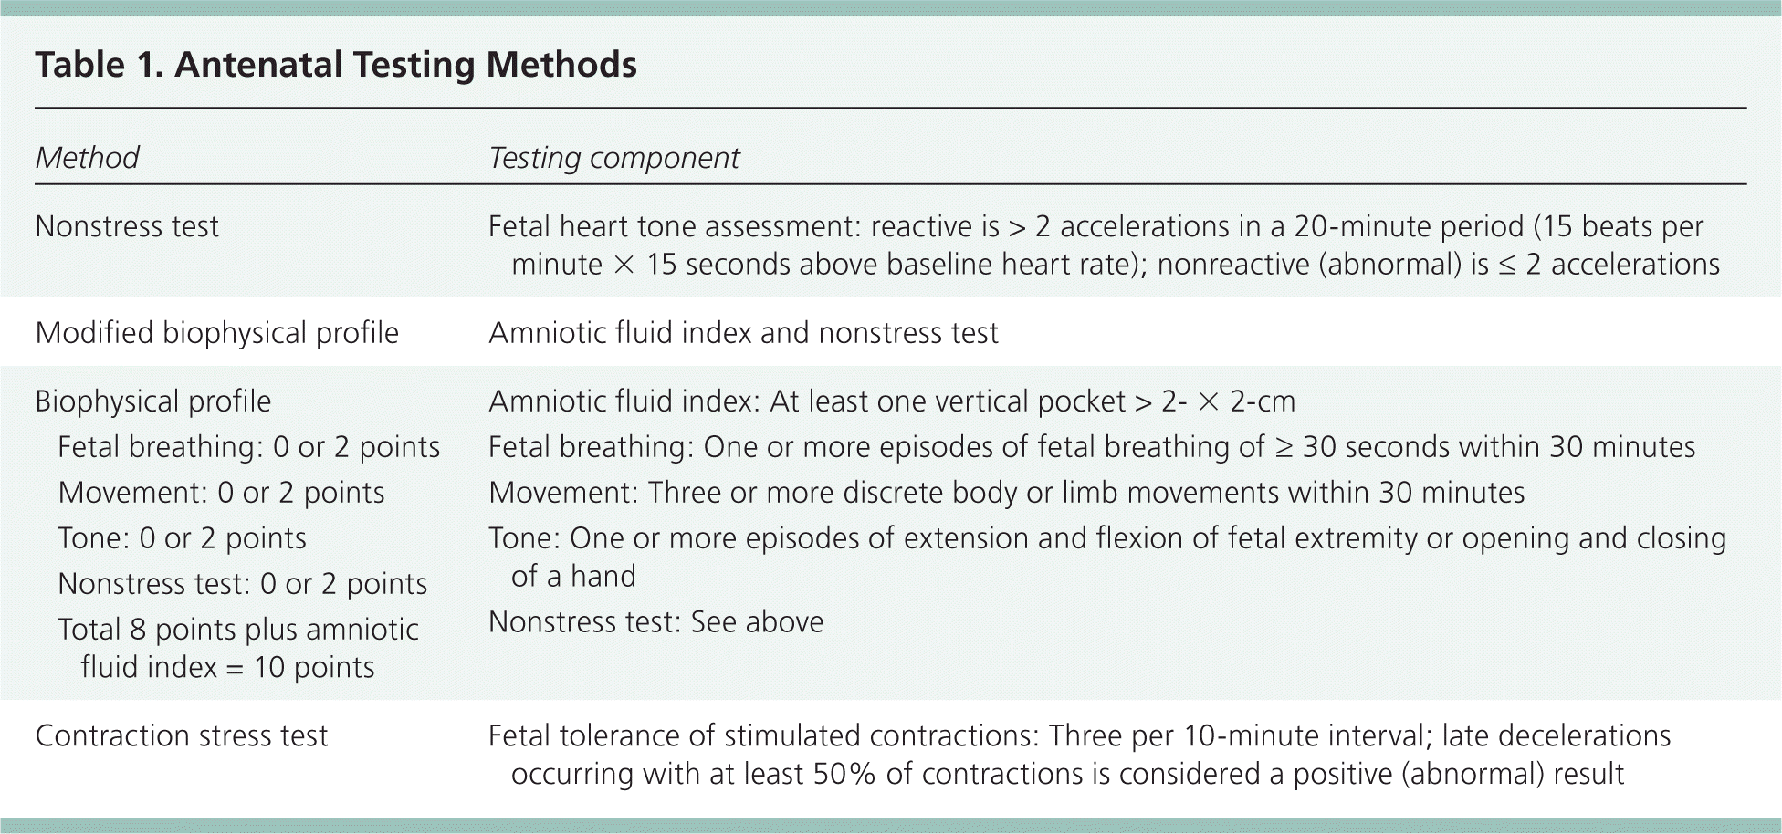
Task: Click the 'Testing component' column header
Action: click(x=613, y=158)
